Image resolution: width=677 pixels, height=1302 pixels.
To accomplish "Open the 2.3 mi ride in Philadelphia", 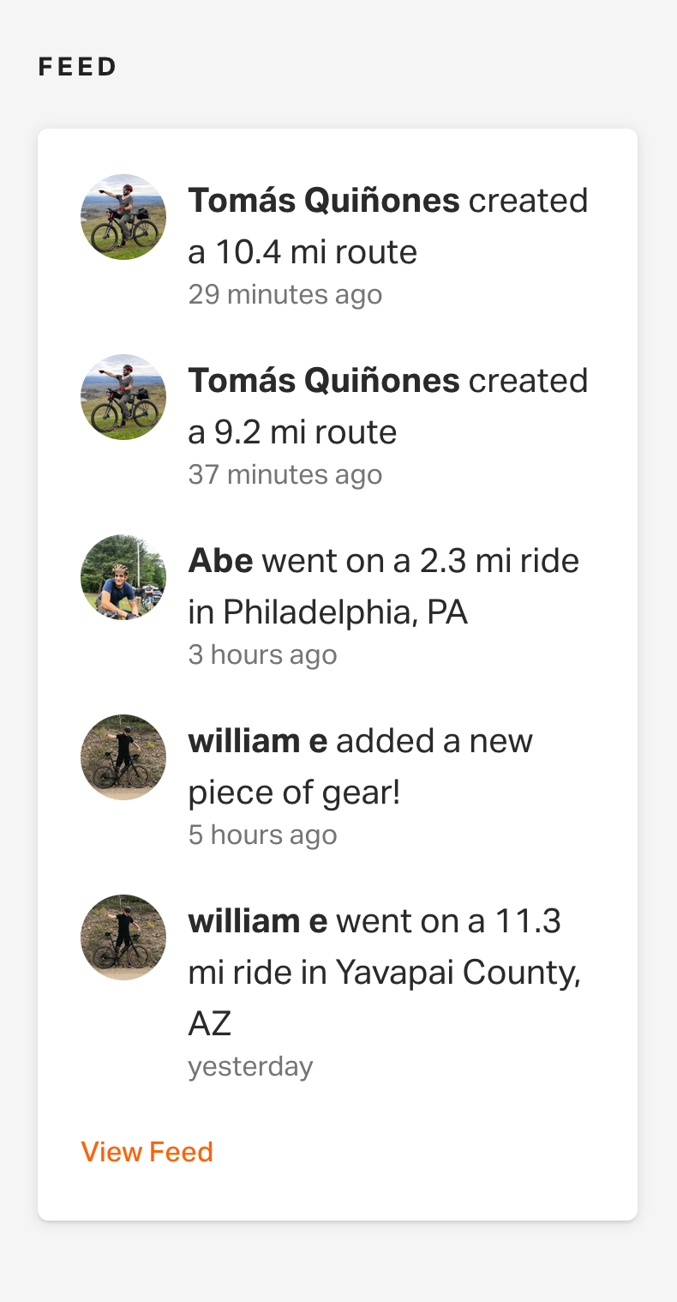I will pos(384,587).
